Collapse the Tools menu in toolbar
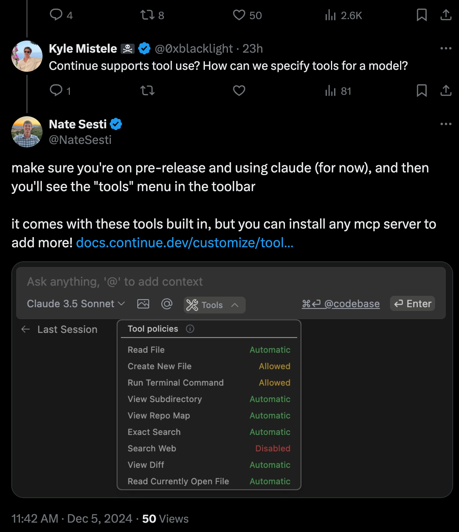 [x=214, y=305]
